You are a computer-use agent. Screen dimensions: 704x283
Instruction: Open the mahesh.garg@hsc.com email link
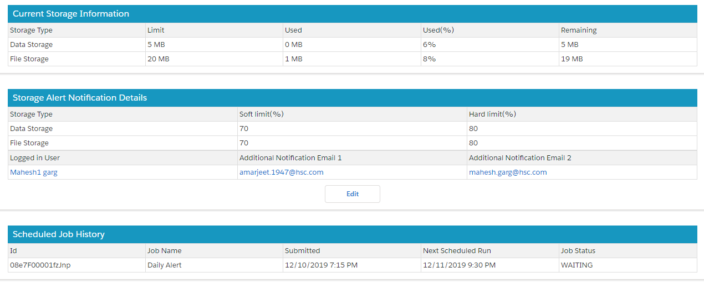(x=508, y=172)
